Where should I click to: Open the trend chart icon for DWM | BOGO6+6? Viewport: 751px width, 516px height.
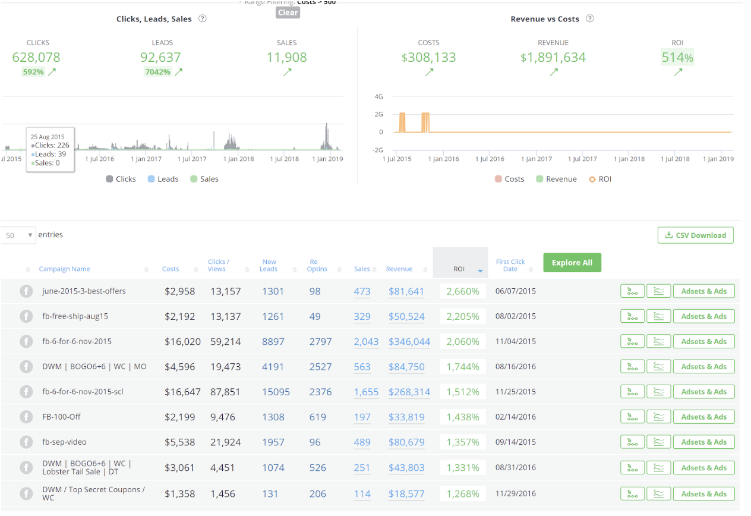click(x=658, y=366)
